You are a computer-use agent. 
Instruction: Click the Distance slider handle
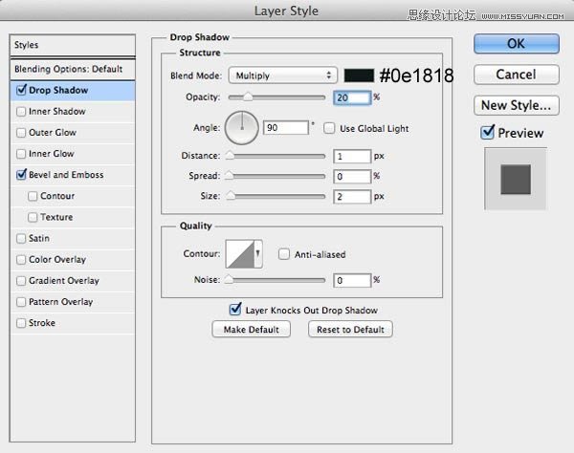tap(230, 156)
